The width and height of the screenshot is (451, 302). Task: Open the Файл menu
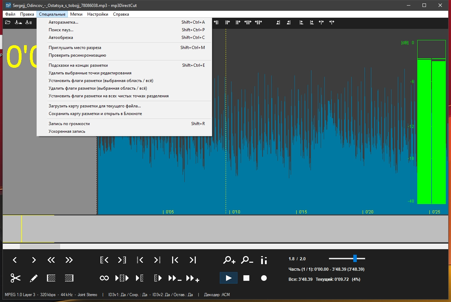(10, 14)
